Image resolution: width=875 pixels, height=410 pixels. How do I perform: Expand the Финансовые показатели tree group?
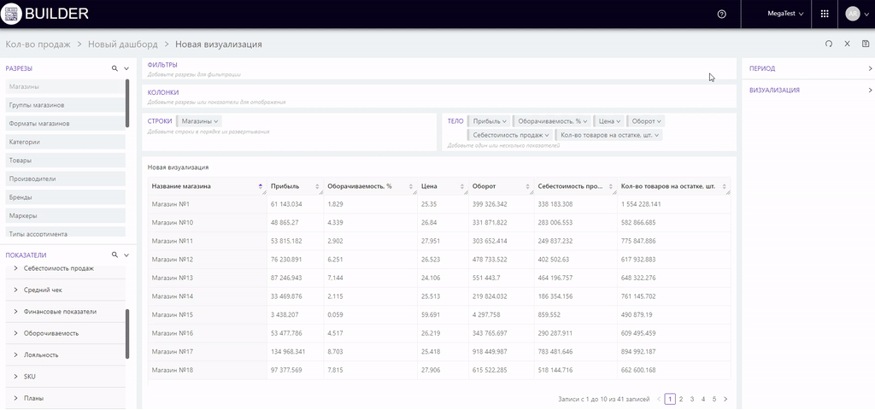[x=15, y=312]
